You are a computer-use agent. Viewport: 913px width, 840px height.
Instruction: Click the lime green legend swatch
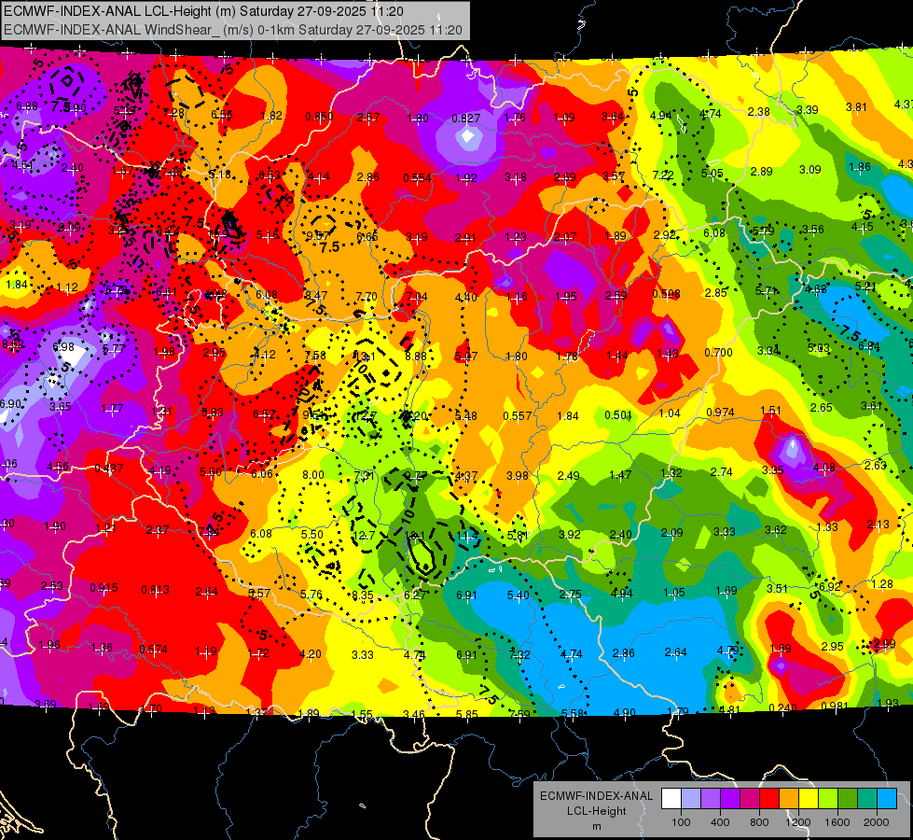828,799
